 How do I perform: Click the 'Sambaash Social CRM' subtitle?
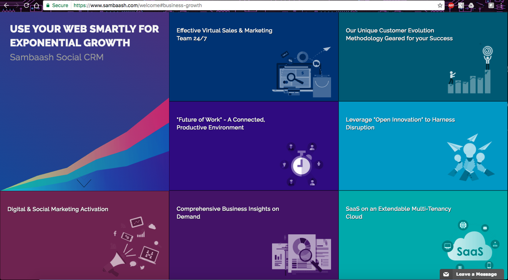[x=56, y=57]
